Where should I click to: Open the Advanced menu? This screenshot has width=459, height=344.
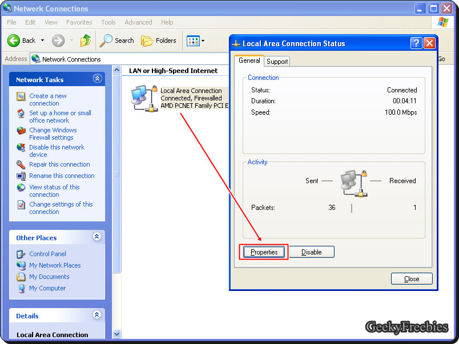point(138,22)
